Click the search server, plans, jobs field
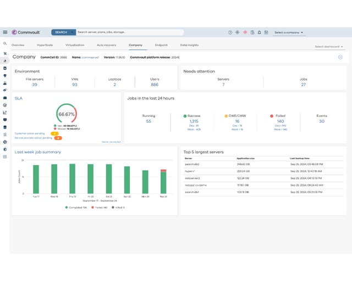 (x=129, y=32)
